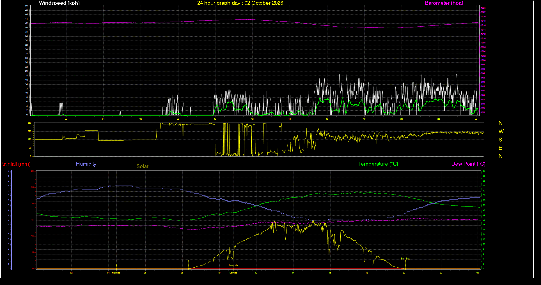The image size is (541, 285).
Task: Click the 'W' wind direction letter
Action: 501,131
